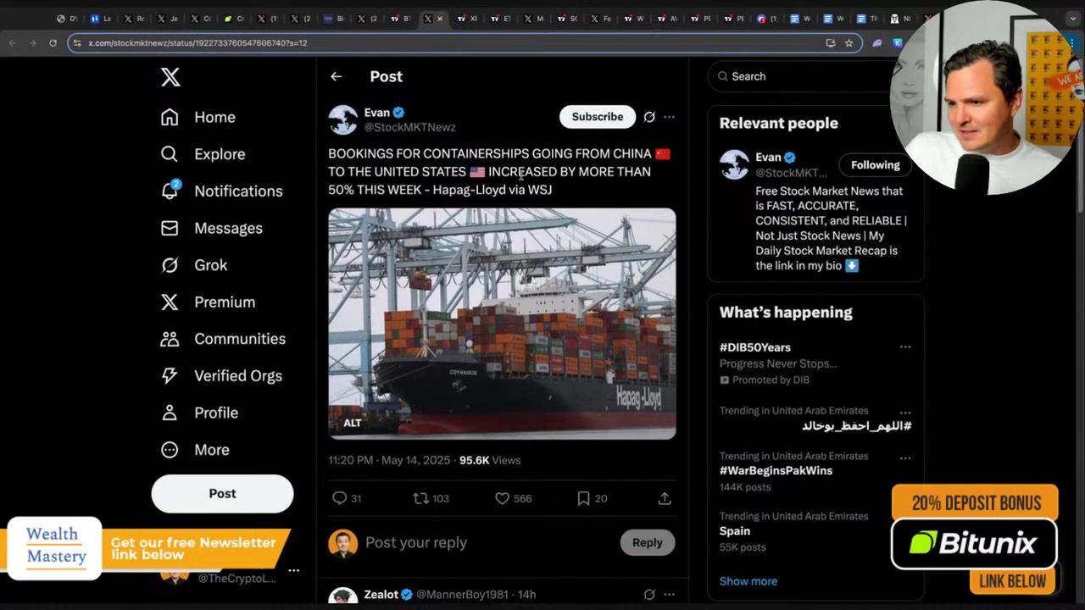Image resolution: width=1085 pixels, height=610 pixels.
Task: Click the reply icon showing 31
Action: point(340,498)
